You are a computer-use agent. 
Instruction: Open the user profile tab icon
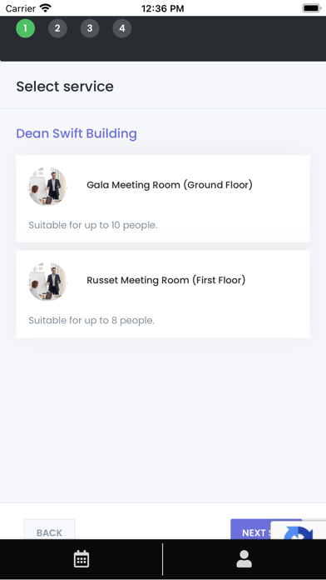(x=244, y=559)
